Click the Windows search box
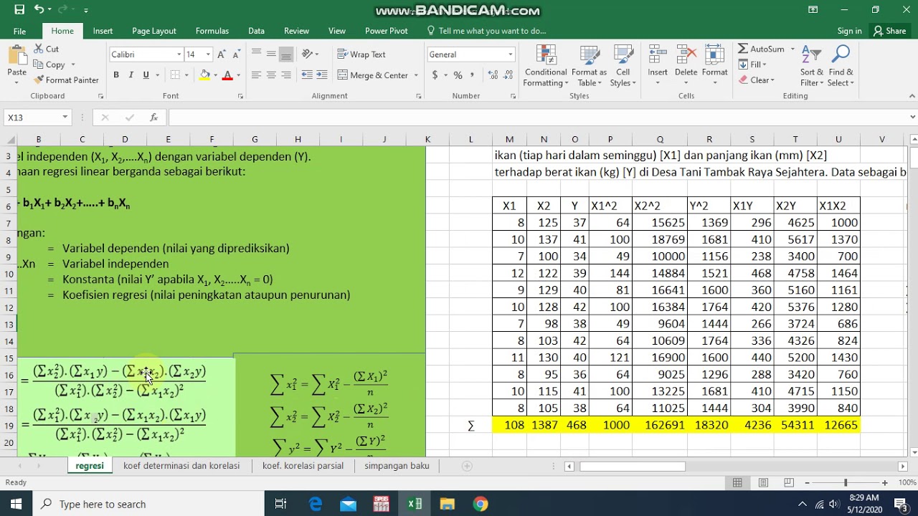The width and height of the screenshot is (918, 516). coord(148,504)
